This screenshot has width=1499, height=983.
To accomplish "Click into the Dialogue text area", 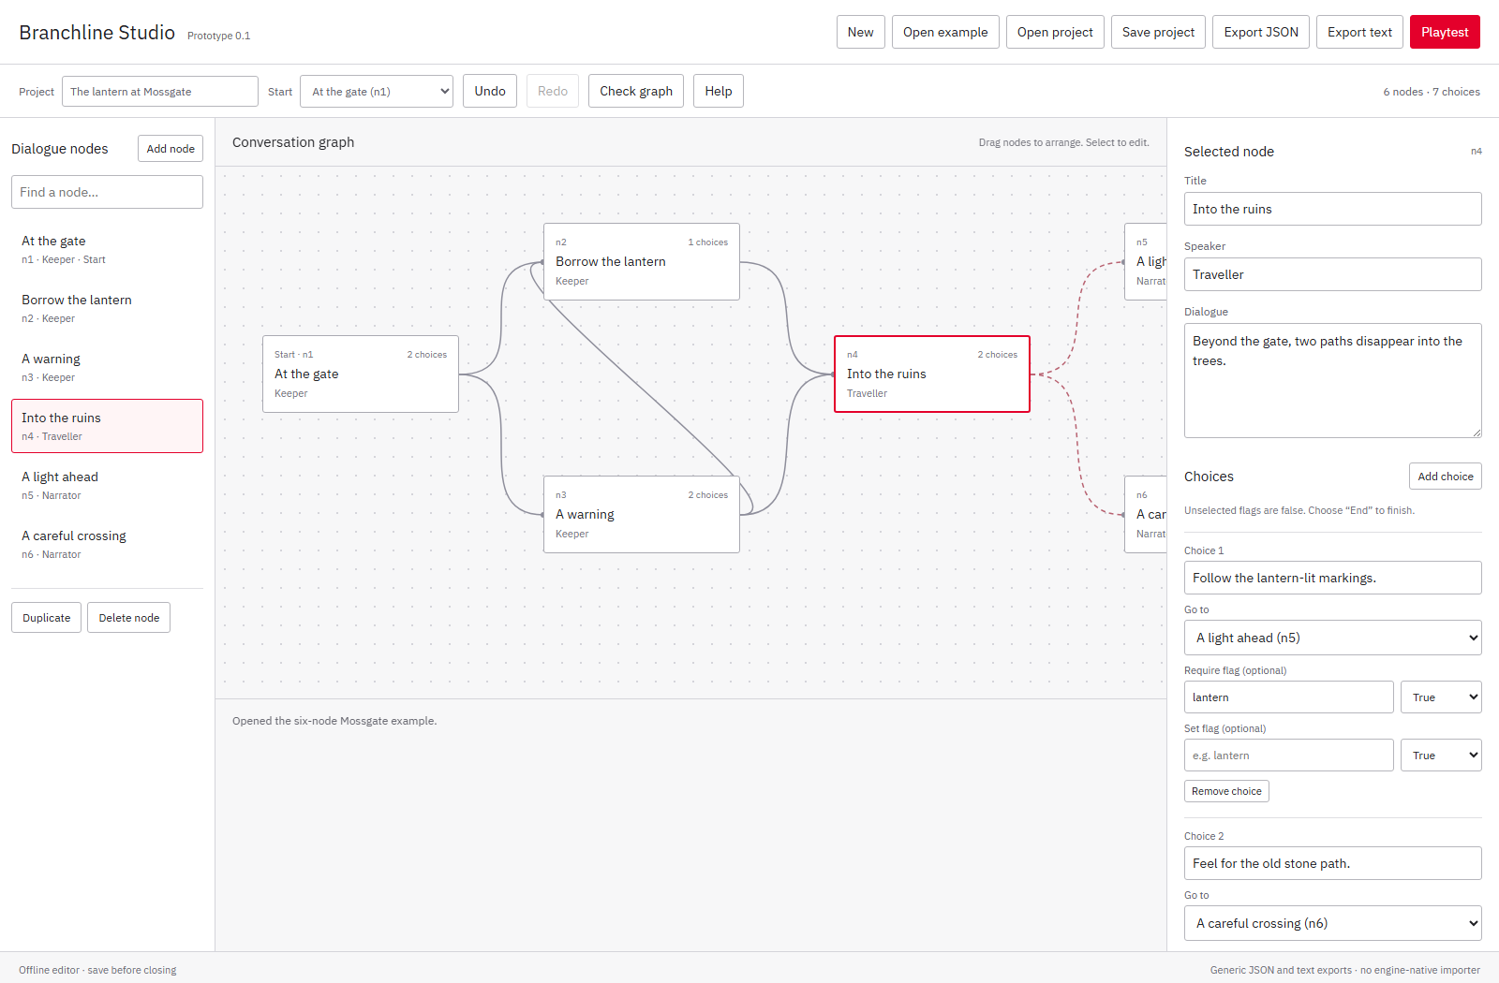I will pos(1332,380).
